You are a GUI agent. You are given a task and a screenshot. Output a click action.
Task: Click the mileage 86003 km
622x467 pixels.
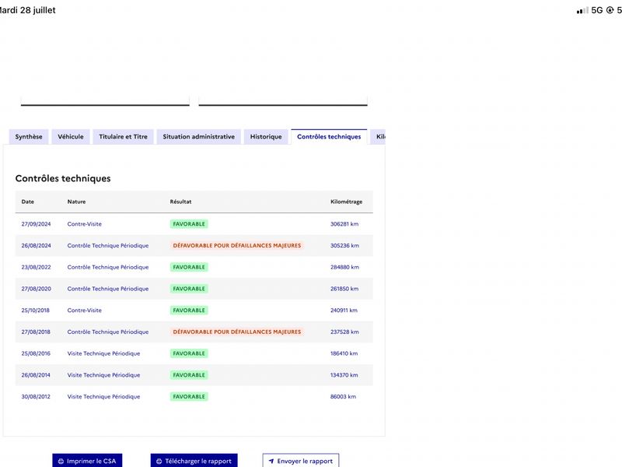pyautogui.click(x=343, y=396)
